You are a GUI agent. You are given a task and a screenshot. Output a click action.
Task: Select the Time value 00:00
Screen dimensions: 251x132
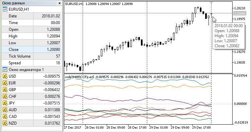click(x=55, y=23)
